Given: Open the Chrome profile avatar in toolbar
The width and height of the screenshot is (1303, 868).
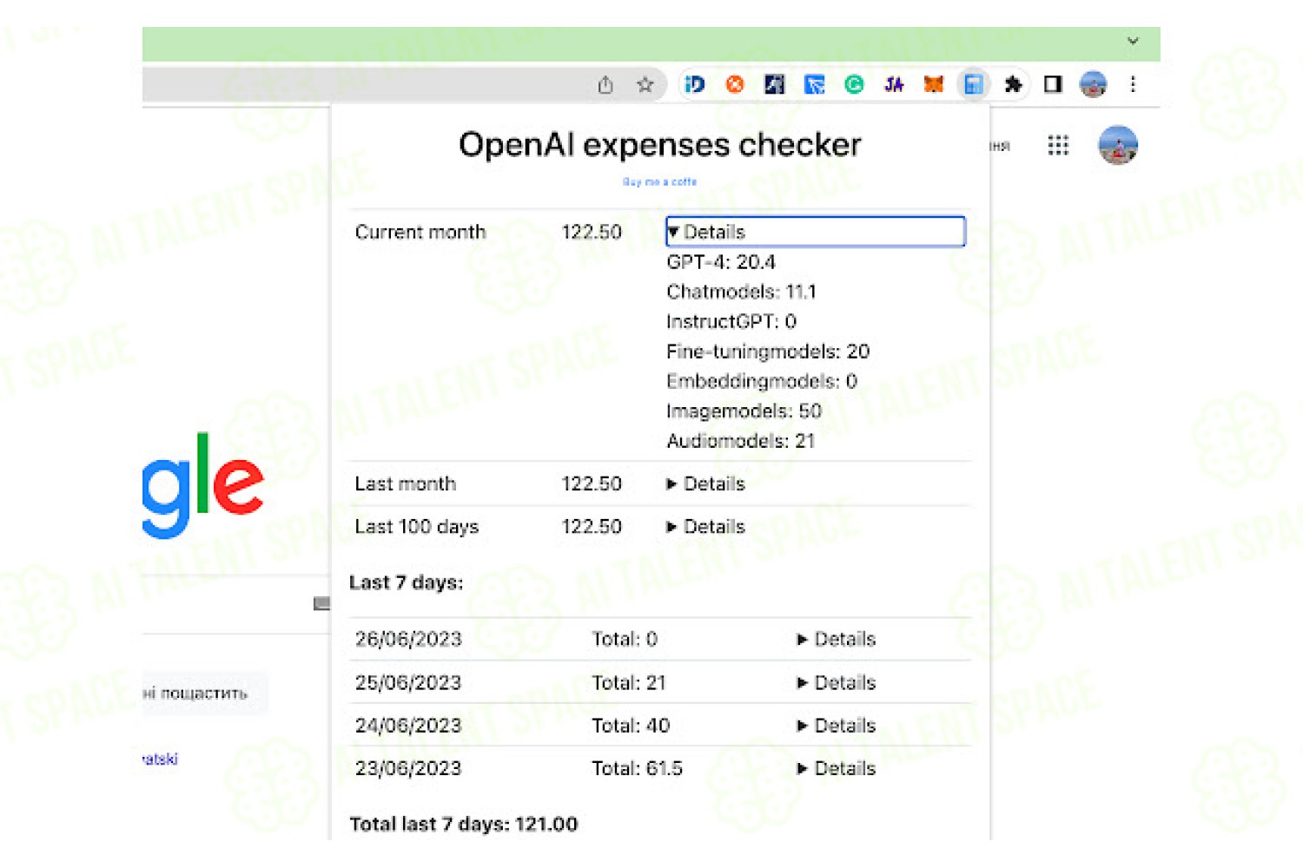Looking at the screenshot, I should (x=1093, y=84).
